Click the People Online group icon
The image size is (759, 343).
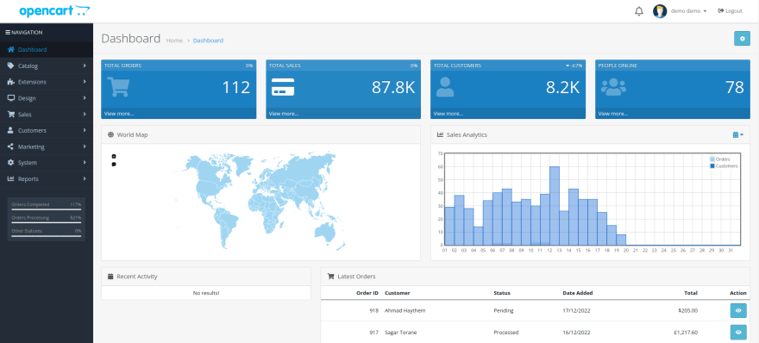coord(613,86)
